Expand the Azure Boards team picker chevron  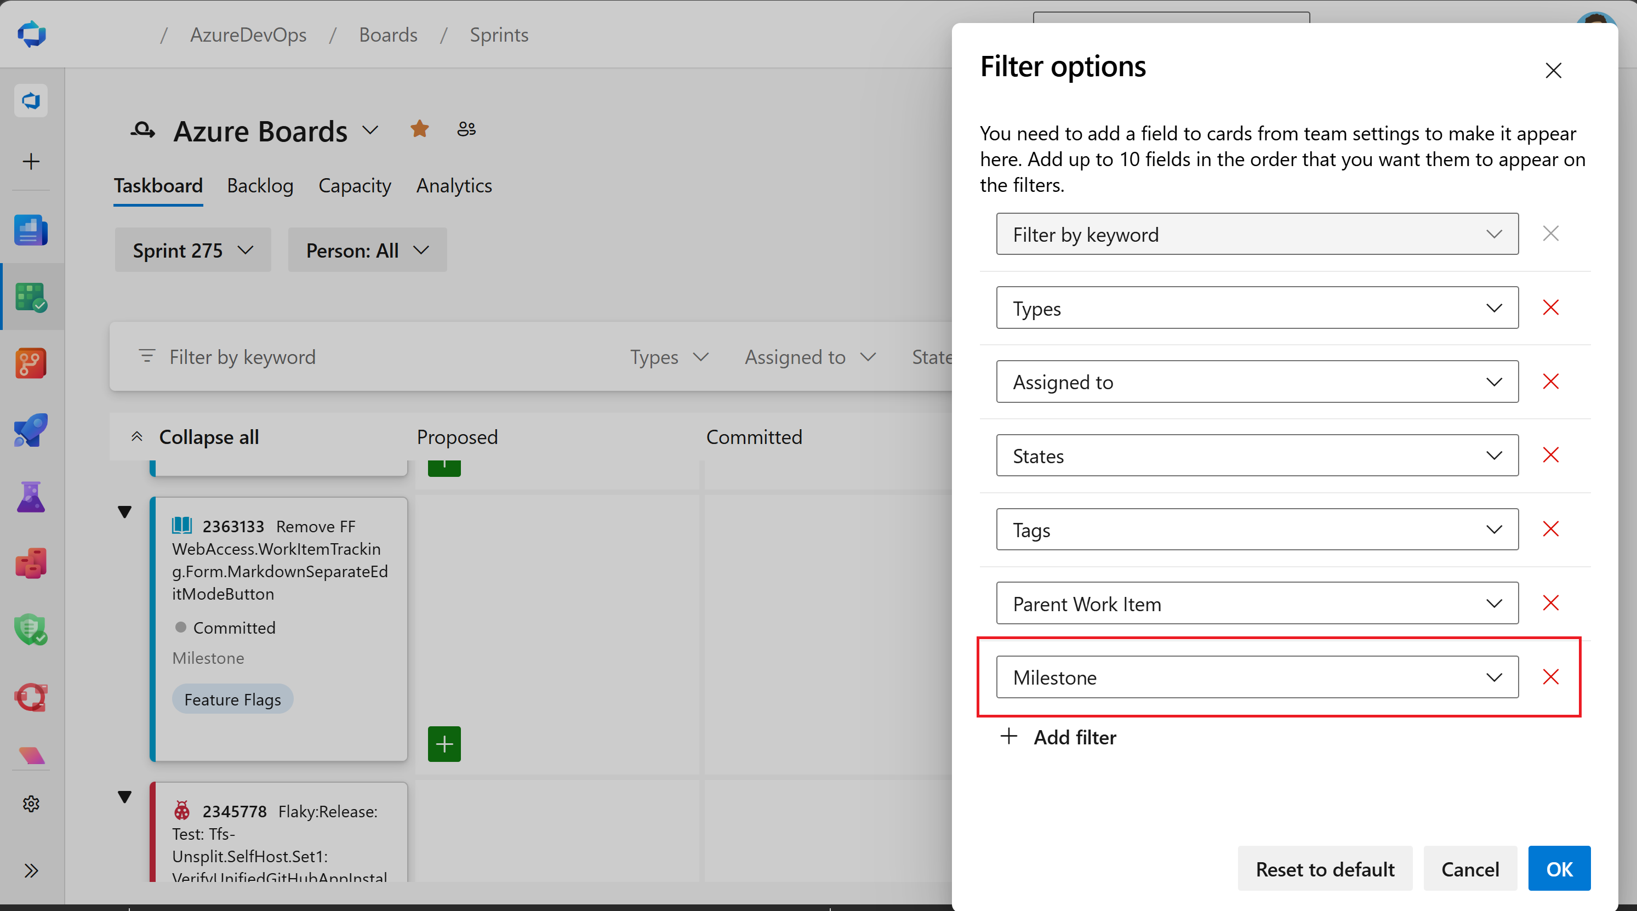click(x=370, y=130)
